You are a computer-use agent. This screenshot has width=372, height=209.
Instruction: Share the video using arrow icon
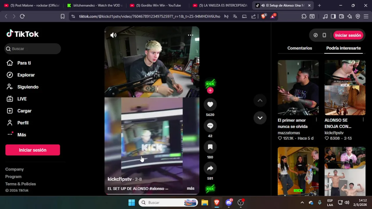coord(210,168)
